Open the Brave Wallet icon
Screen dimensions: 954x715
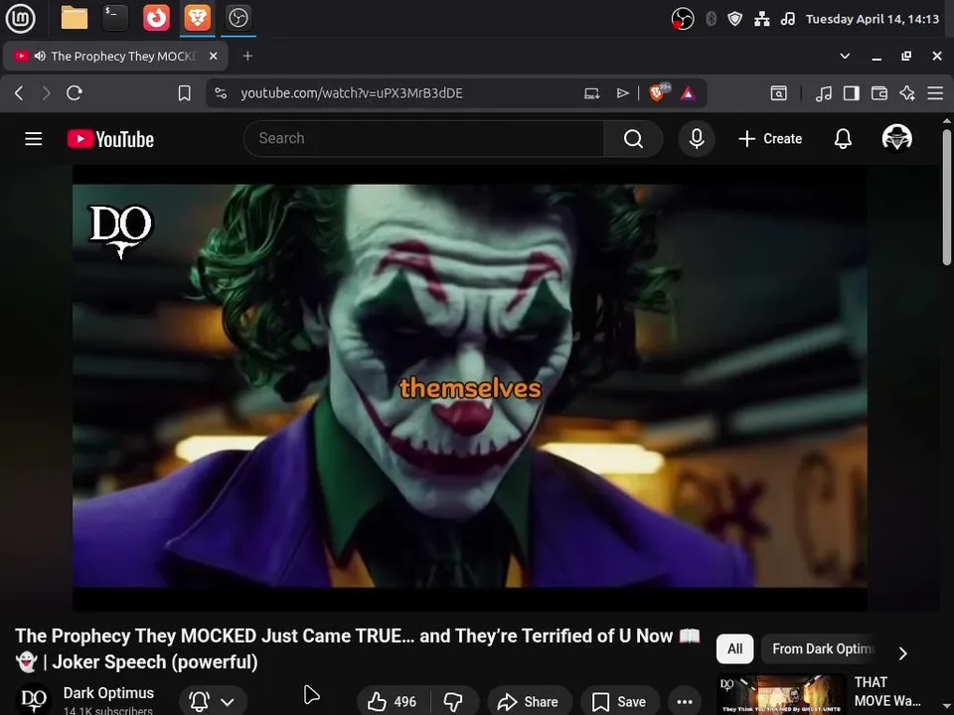point(879,93)
